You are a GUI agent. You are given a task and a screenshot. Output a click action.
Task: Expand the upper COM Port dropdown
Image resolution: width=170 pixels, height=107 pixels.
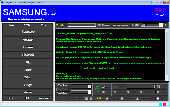(90, 87)
